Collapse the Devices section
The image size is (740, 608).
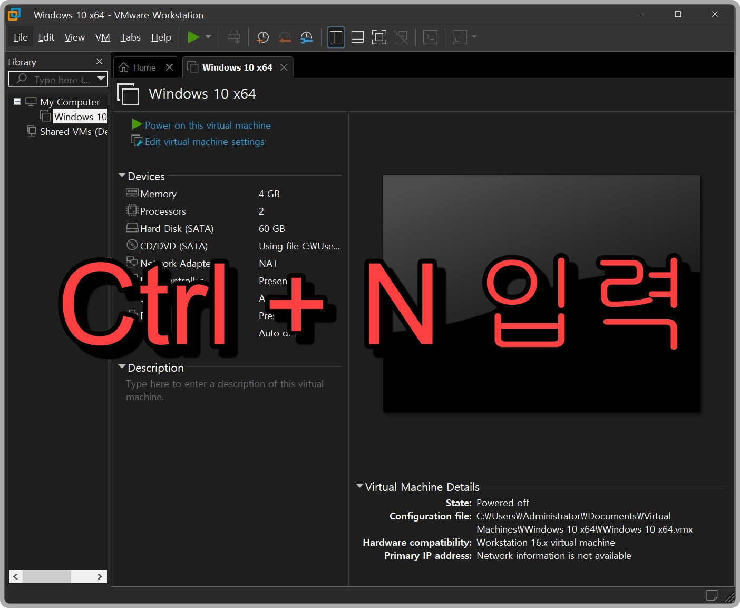(x=122, y=175)
